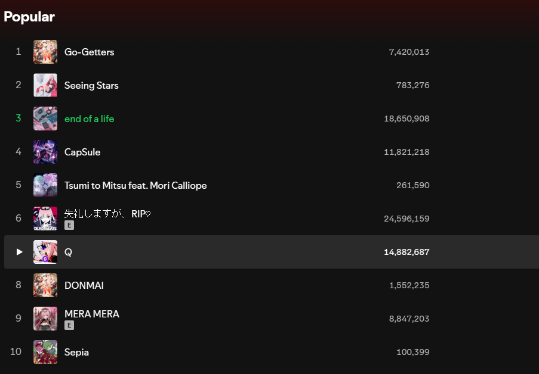This screenshot has height=374, width=539.
Task: Click currently playing end of a life title
Action: (90, 119)
